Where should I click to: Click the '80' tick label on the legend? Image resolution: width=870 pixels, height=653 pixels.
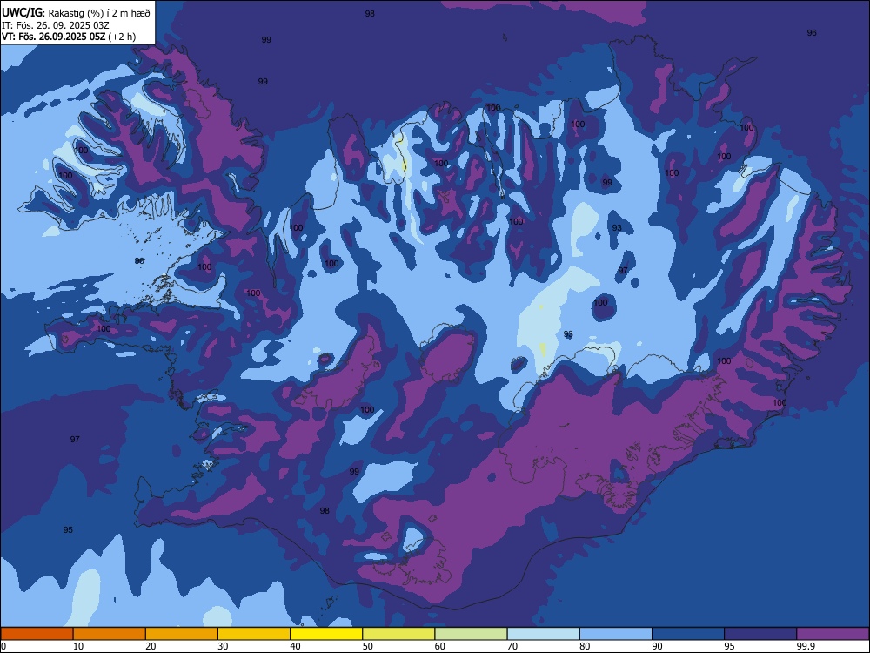(x=585, y=646)
